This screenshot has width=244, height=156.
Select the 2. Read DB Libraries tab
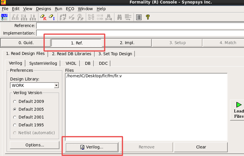coord(72,54)
